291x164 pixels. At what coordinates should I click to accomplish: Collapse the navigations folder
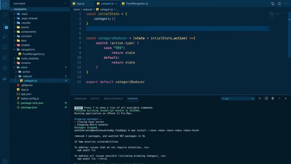[40, 50]
